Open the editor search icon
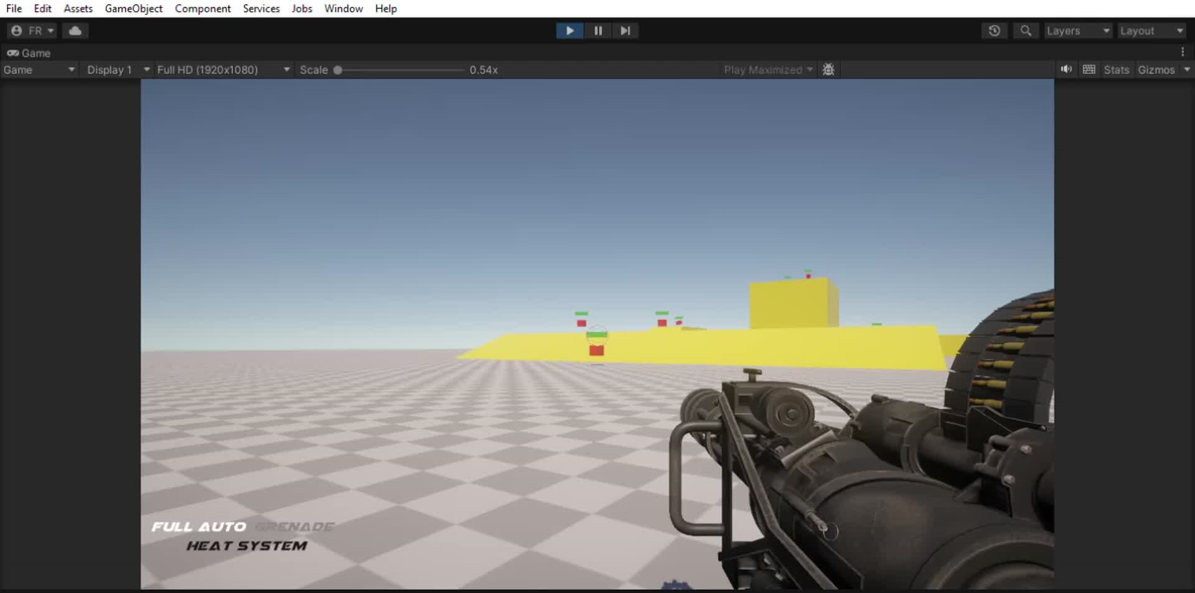The width and height of the screenshot is (1195, 593). 1026,30
